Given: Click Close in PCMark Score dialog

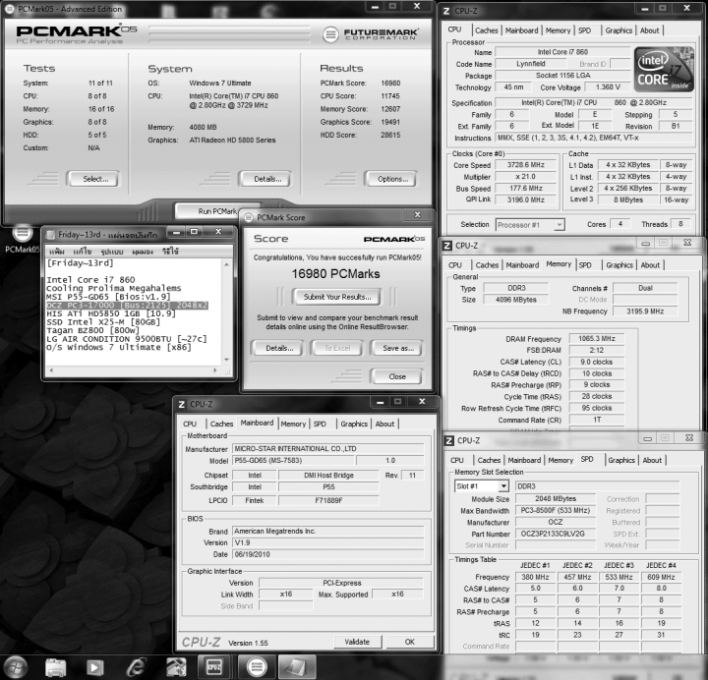Looking at the screenshot, I should 396,376.
